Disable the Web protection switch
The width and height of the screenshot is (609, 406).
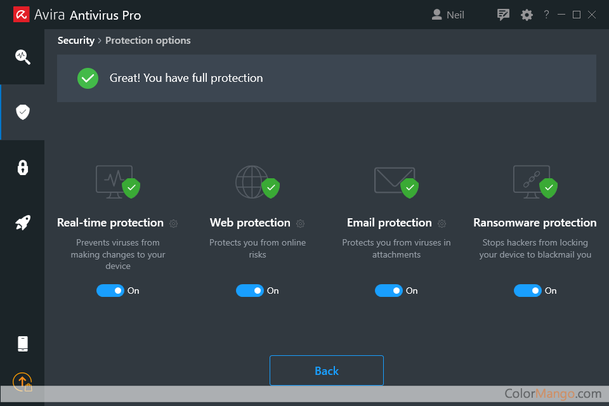click(x=250, y=290)
